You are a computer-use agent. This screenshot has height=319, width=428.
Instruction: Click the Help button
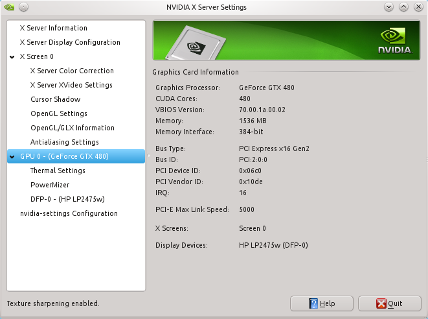(322, 303)
